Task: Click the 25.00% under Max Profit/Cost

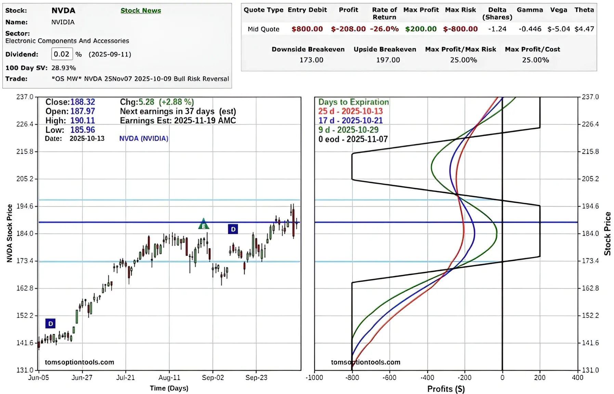Action: click(x=535, y=60)
